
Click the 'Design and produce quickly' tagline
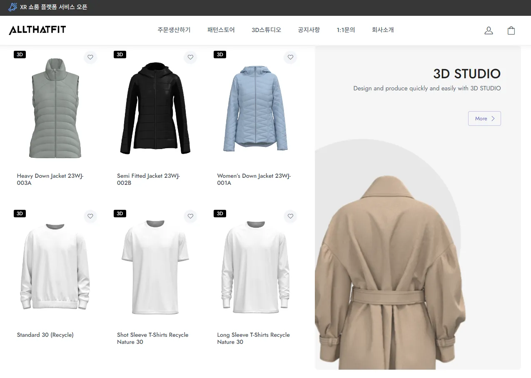427,88
